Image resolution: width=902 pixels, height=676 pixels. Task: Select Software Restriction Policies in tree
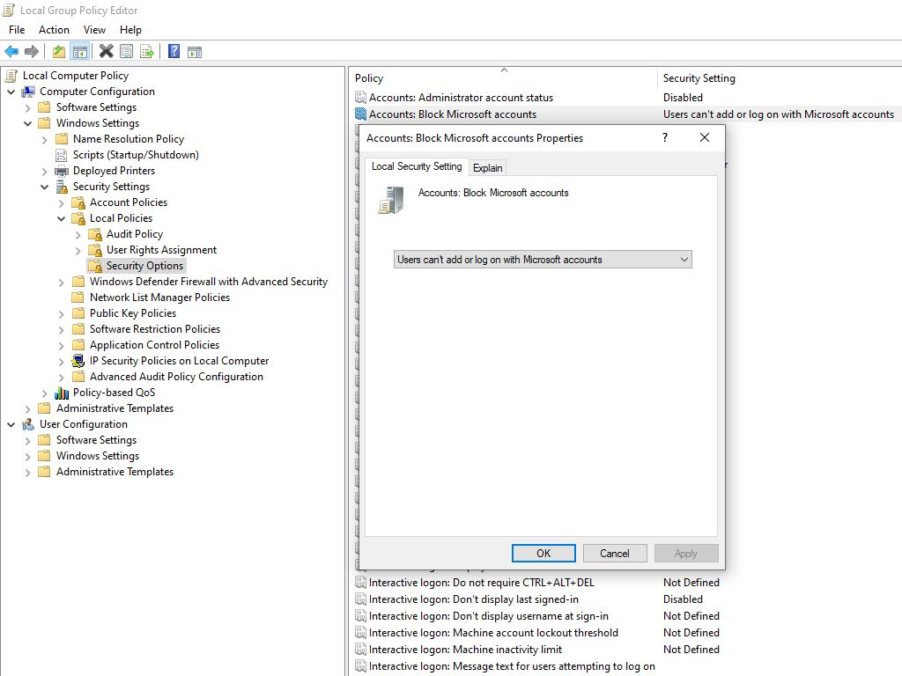155,329
